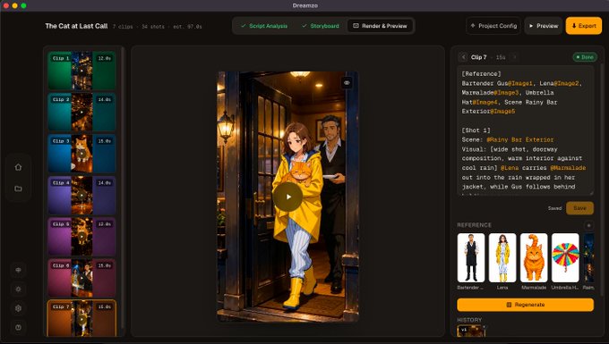
Task: Click the bottom-most sidebar icon
Action: click(18, 327)
